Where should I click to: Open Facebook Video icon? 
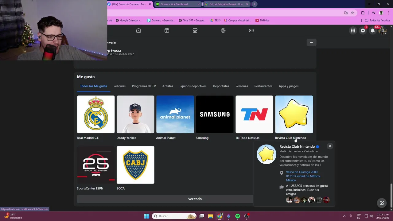point(167,30)
